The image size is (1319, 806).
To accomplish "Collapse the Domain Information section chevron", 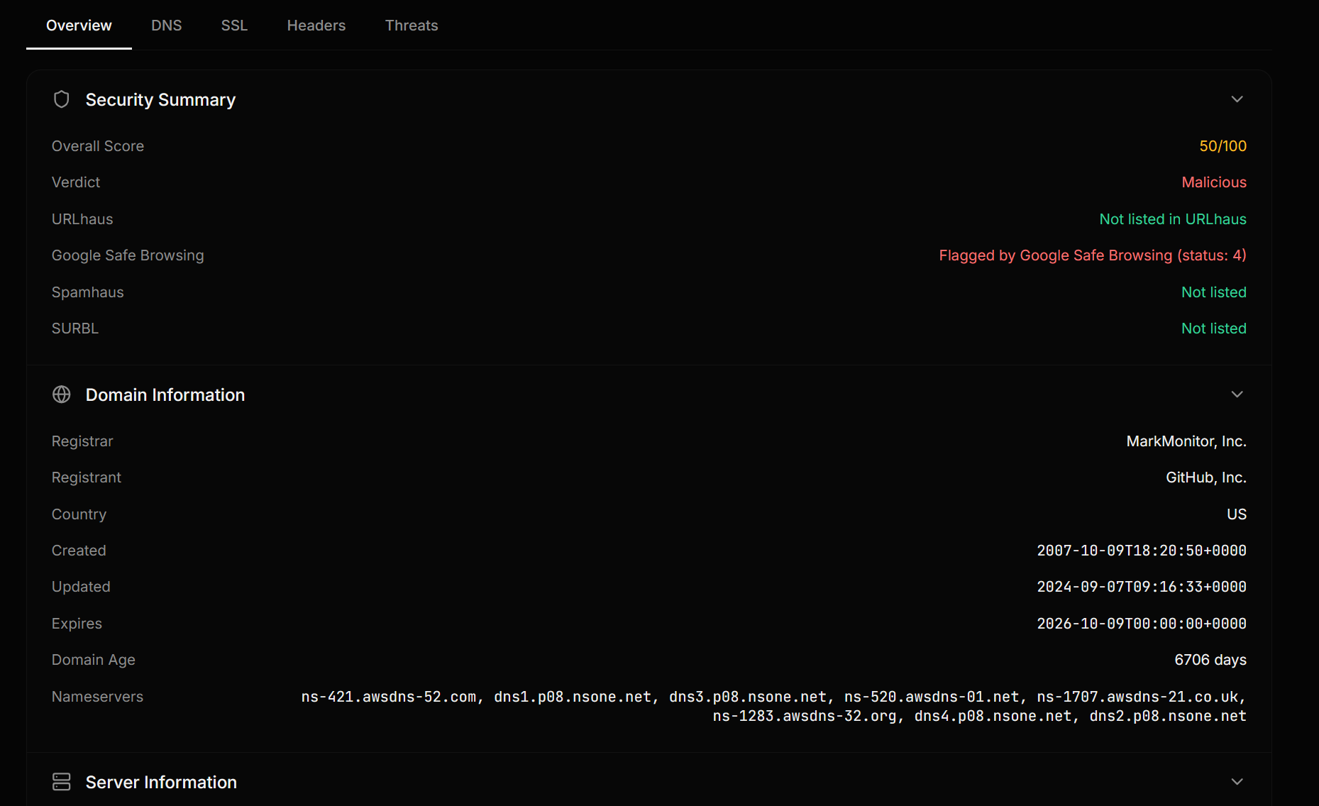I will click(1237, 394).
